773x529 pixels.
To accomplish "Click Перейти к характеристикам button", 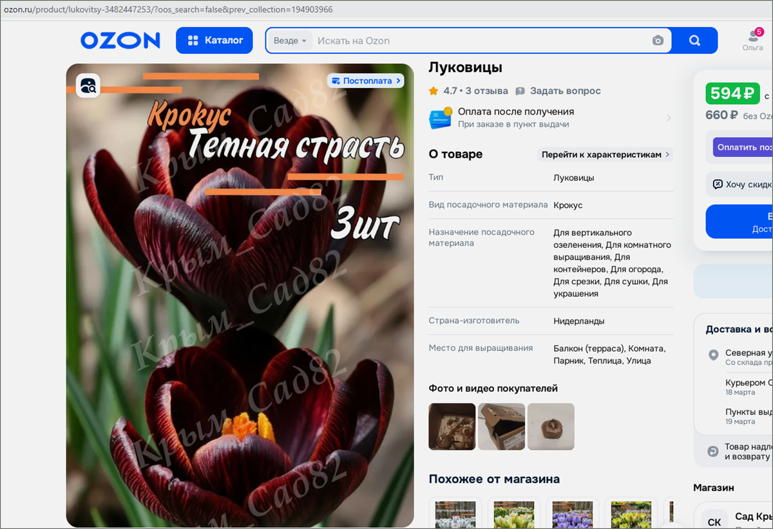I will [605, 154].
